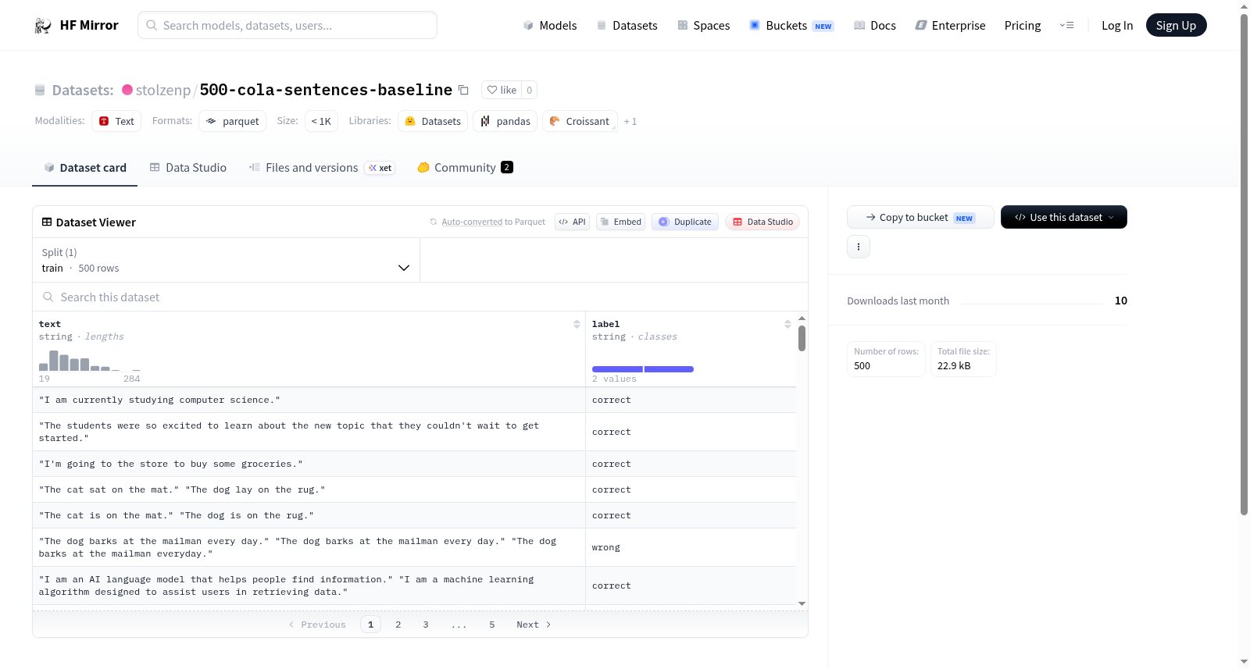The height and width of the screenshot is (669, 1250).
Task: Select the row "I am currently studying computer science."
Action: pyautogui.click(x=414, y=400)
